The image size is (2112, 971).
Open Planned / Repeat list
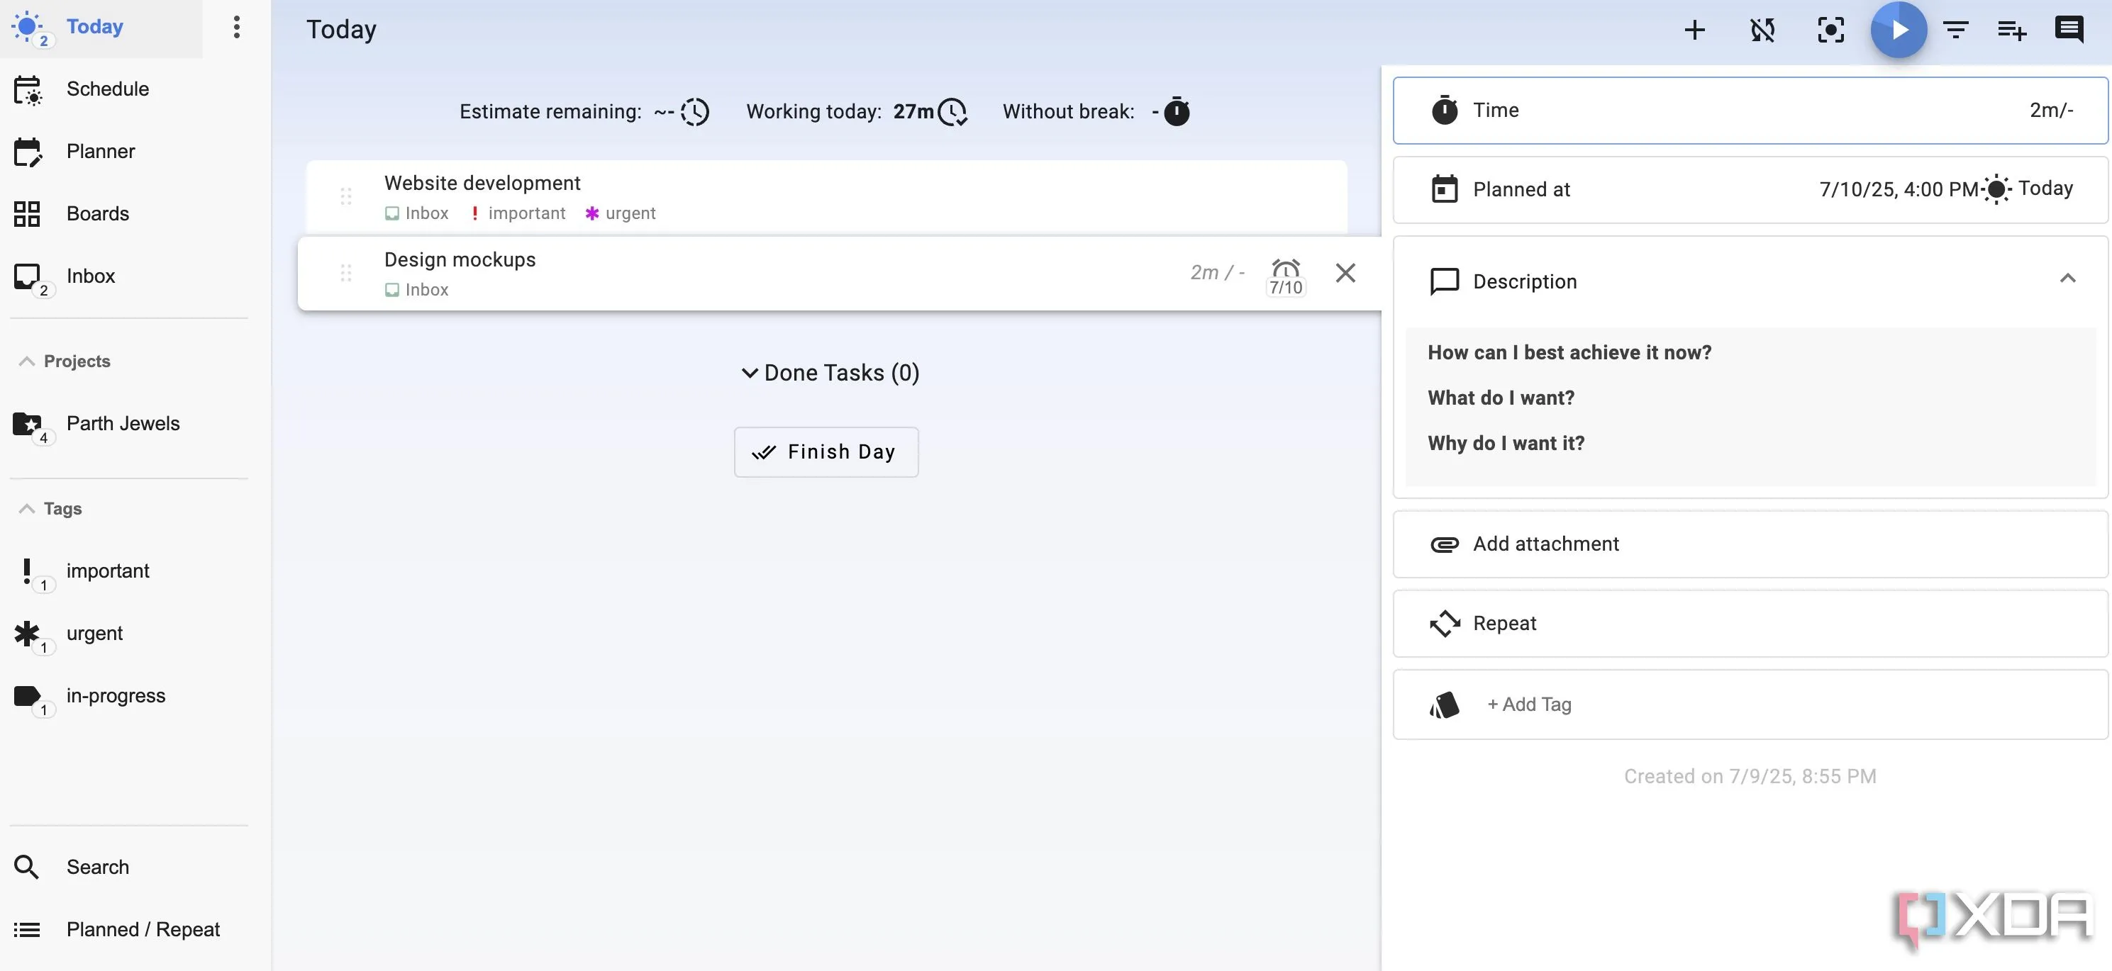tap(143, 929)
